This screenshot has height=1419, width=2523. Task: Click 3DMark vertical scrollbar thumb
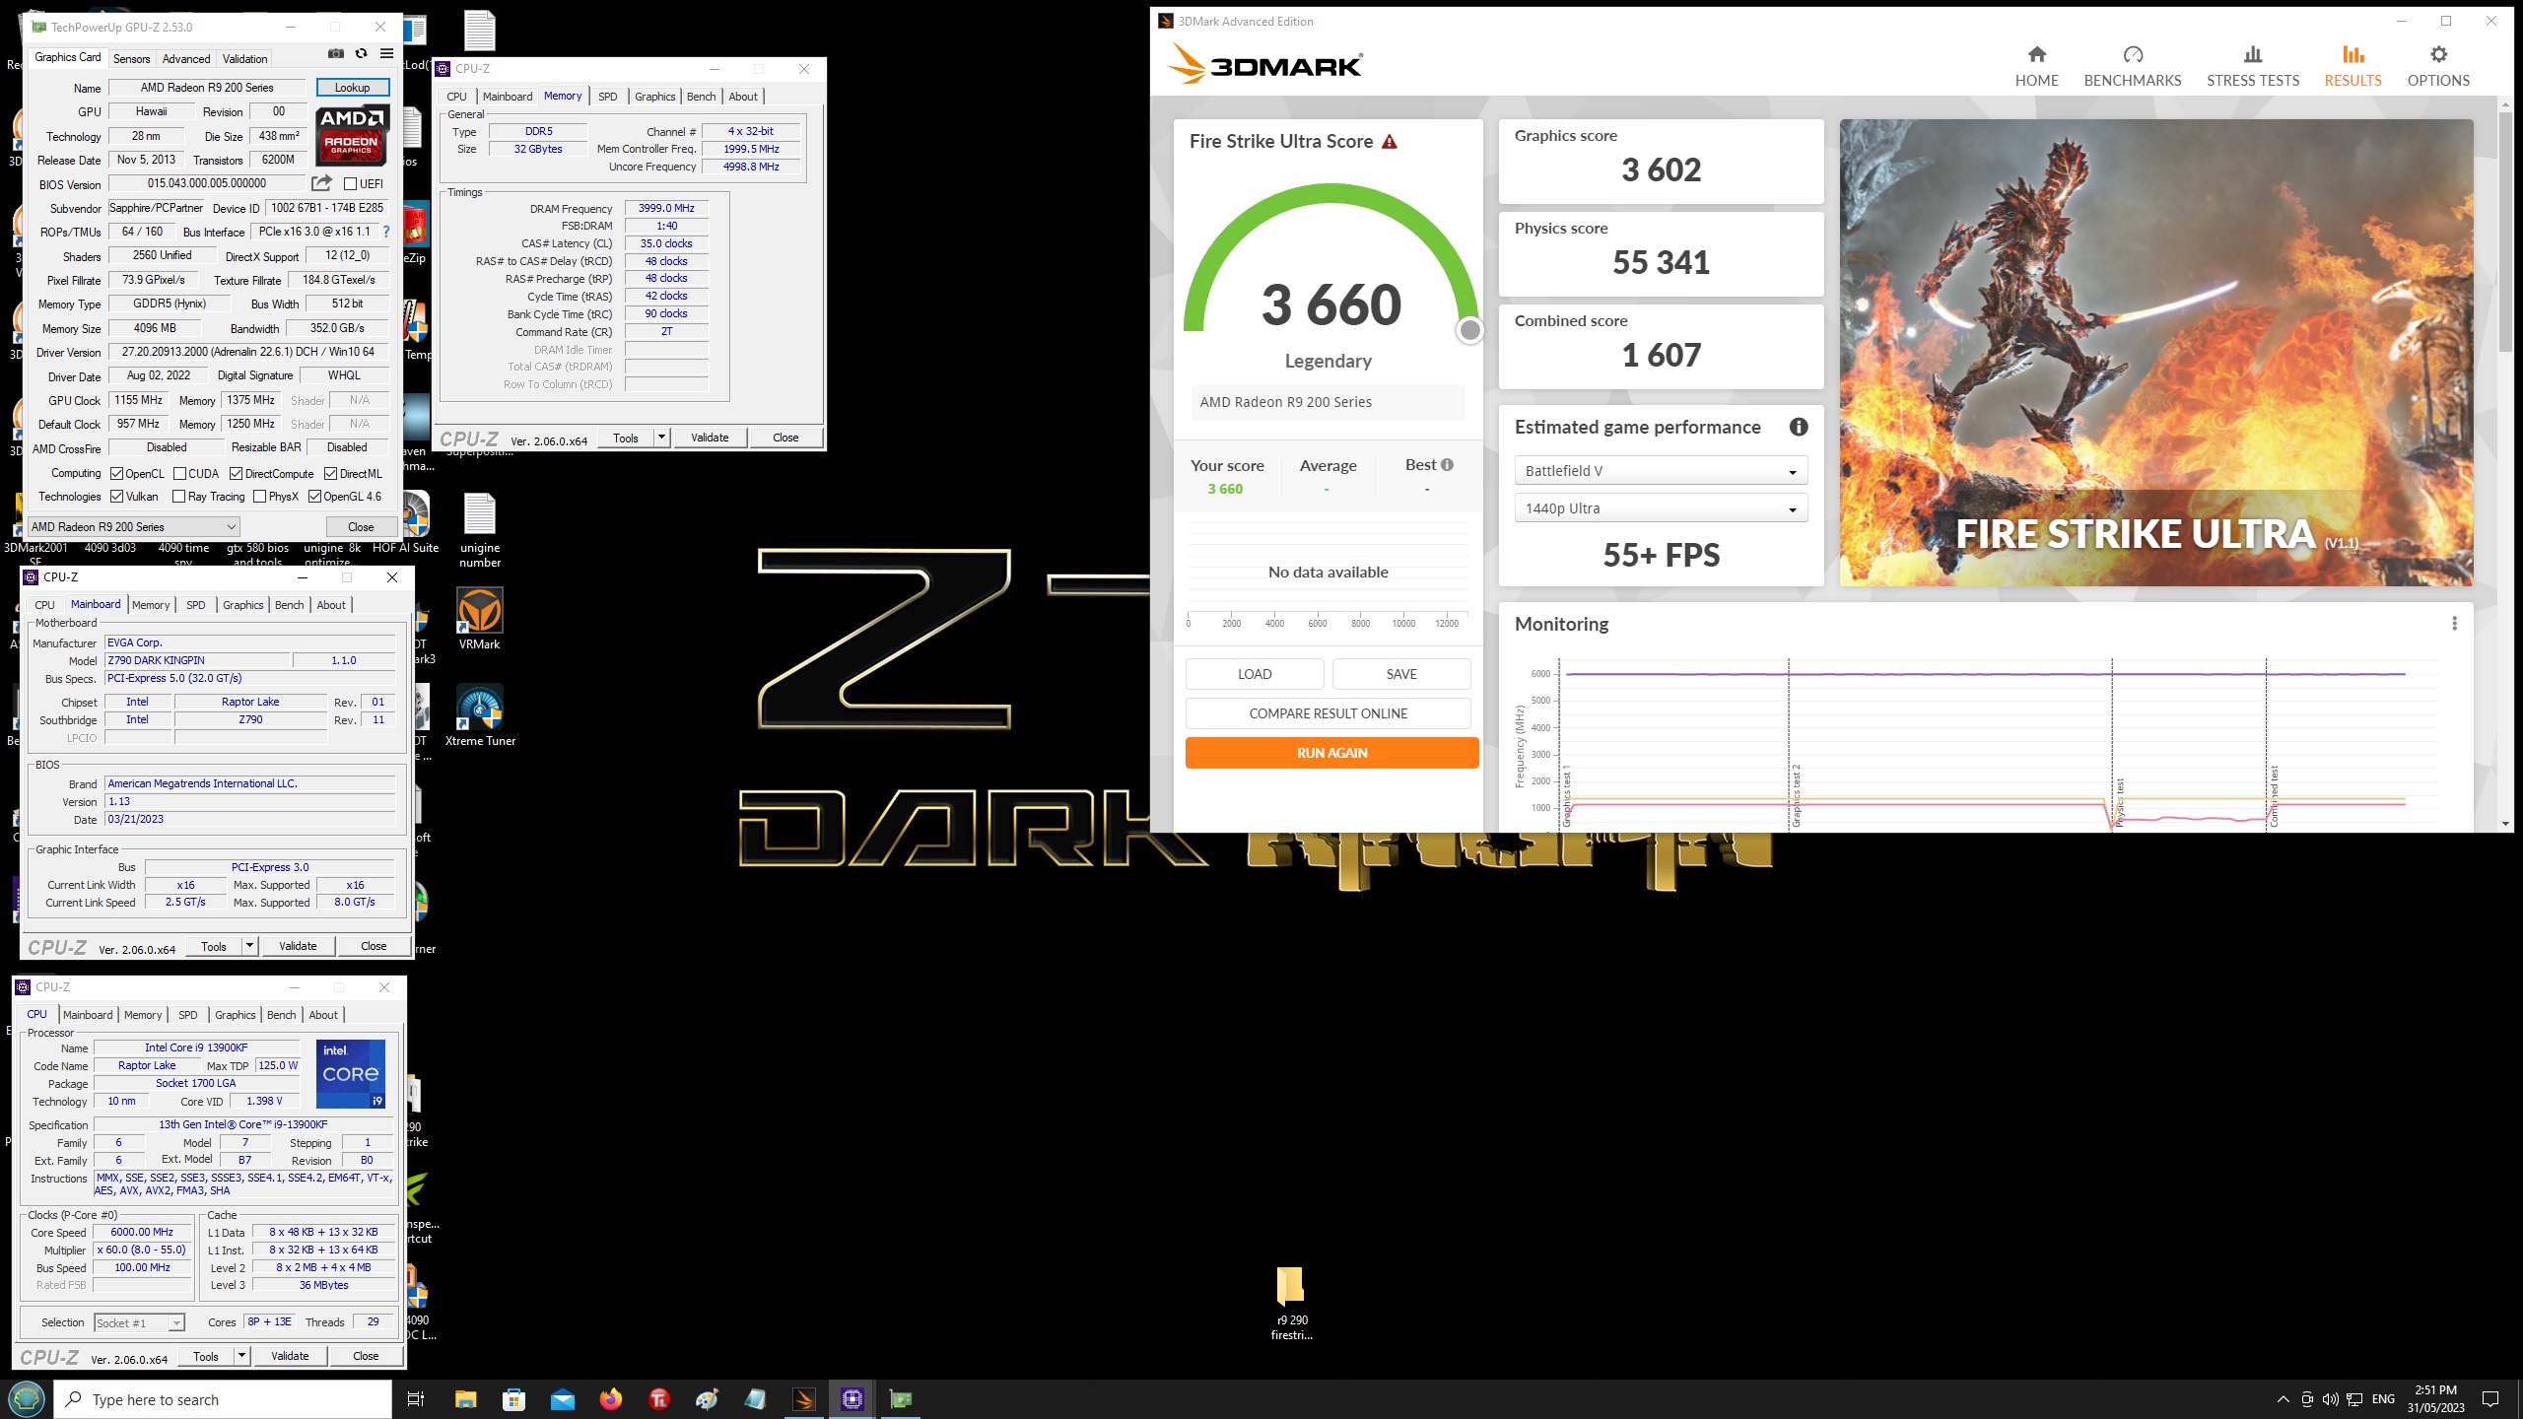2505,233
